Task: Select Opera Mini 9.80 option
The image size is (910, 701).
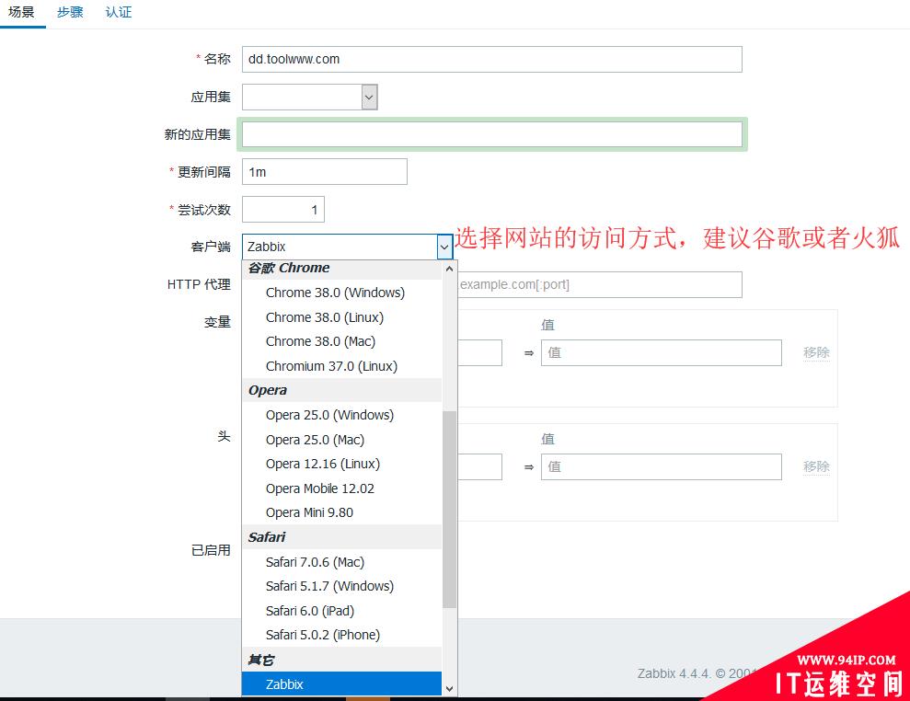Action: click(341, 512)
